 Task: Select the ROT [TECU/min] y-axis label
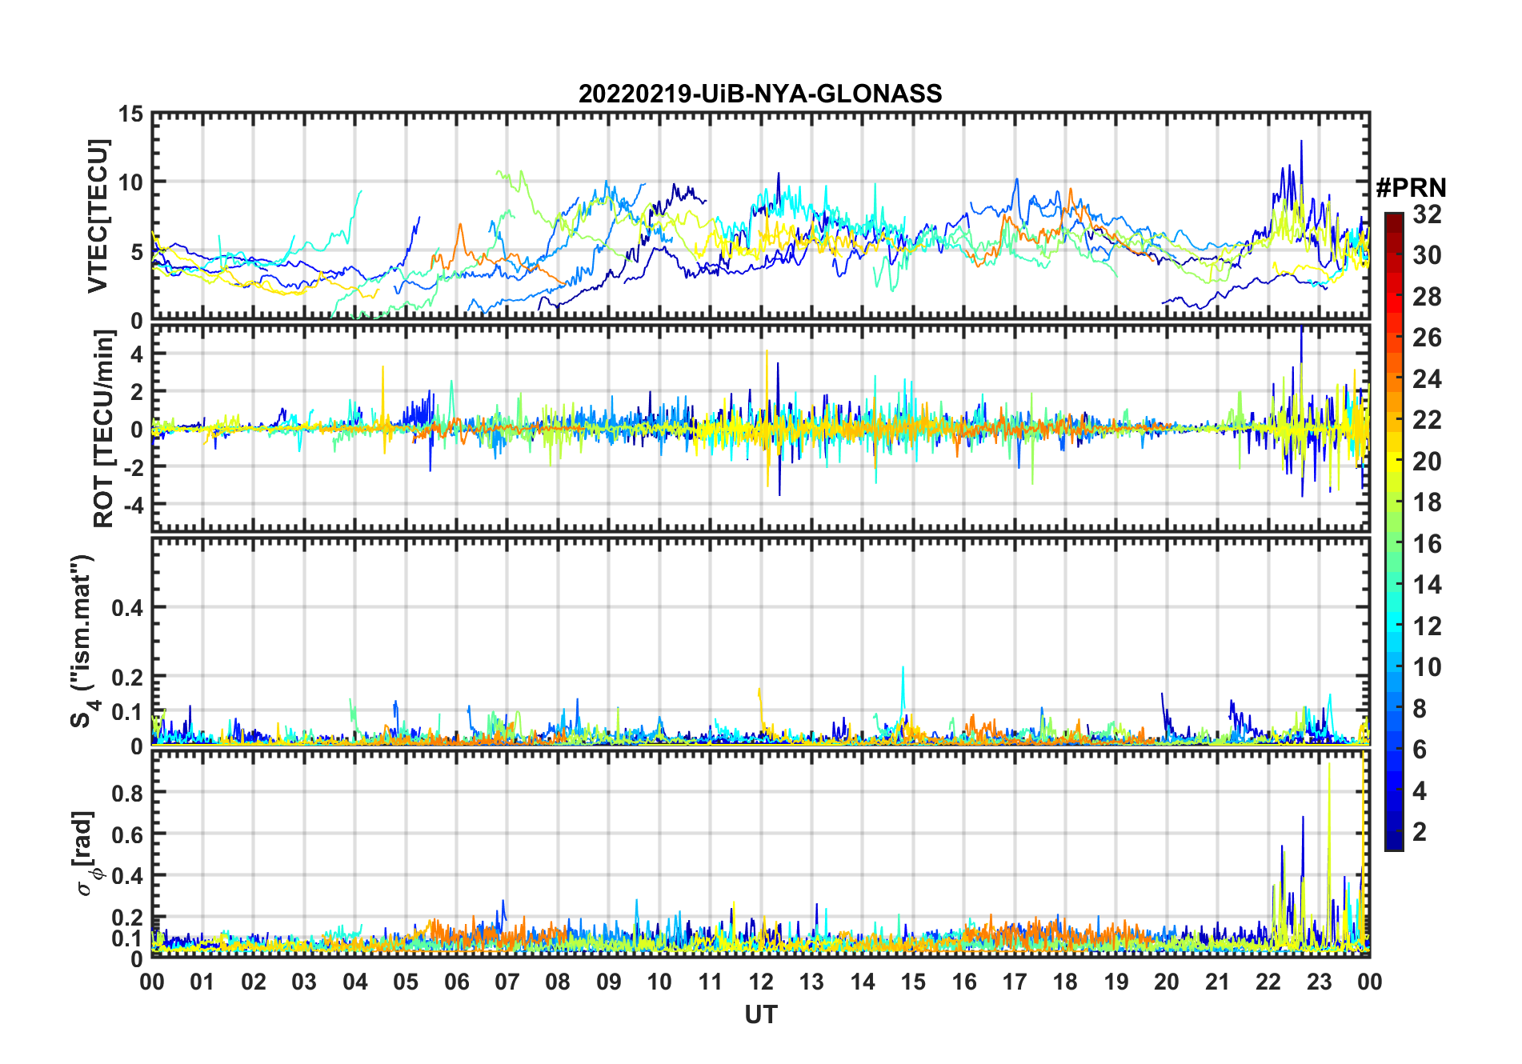(104, 429)
